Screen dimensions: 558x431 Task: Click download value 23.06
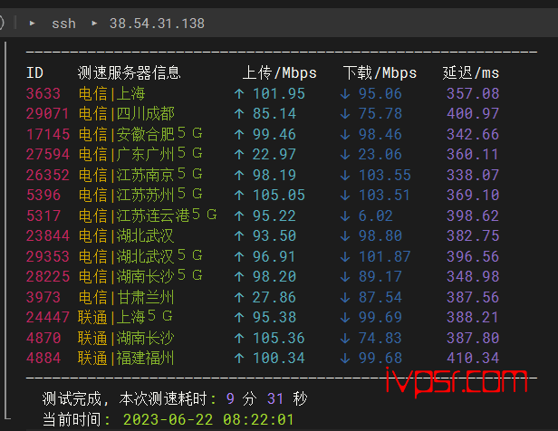point(380,154)
